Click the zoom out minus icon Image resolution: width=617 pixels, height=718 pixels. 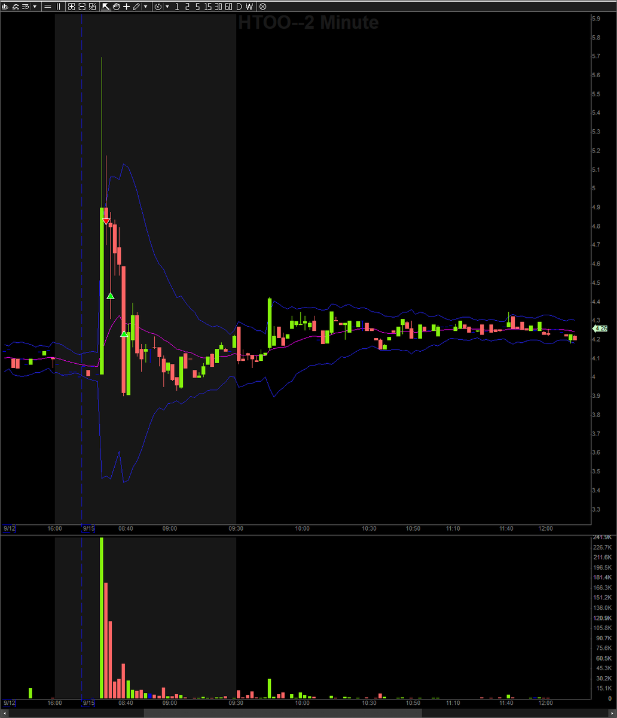point(82,7)
